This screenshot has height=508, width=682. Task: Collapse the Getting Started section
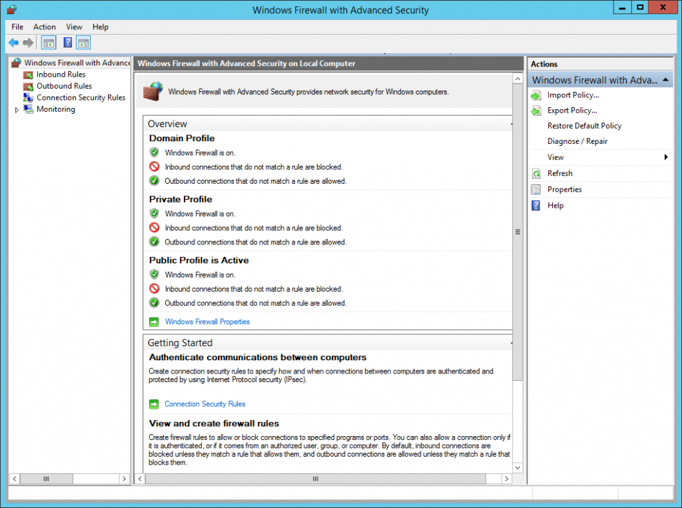[x=511, y=343]
